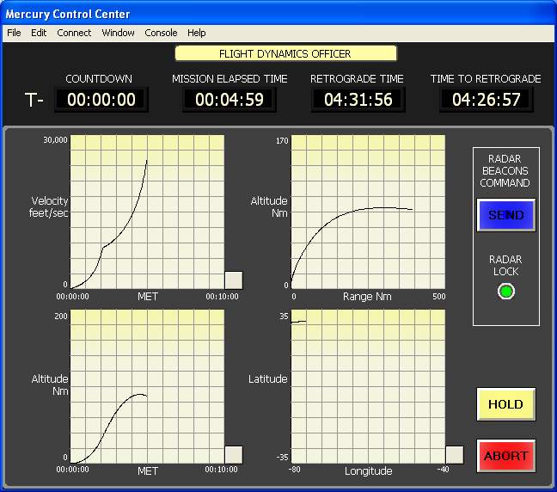This screenshot has height=492, width=557.
Task: Click the gray square beside Altitude MET graph
Action: point(234,455)
